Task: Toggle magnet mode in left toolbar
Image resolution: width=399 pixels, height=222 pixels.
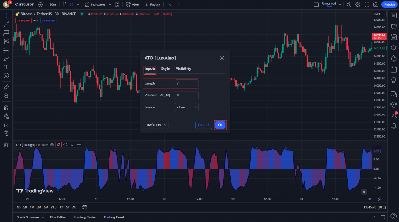Action: click(x=6, y=107)
